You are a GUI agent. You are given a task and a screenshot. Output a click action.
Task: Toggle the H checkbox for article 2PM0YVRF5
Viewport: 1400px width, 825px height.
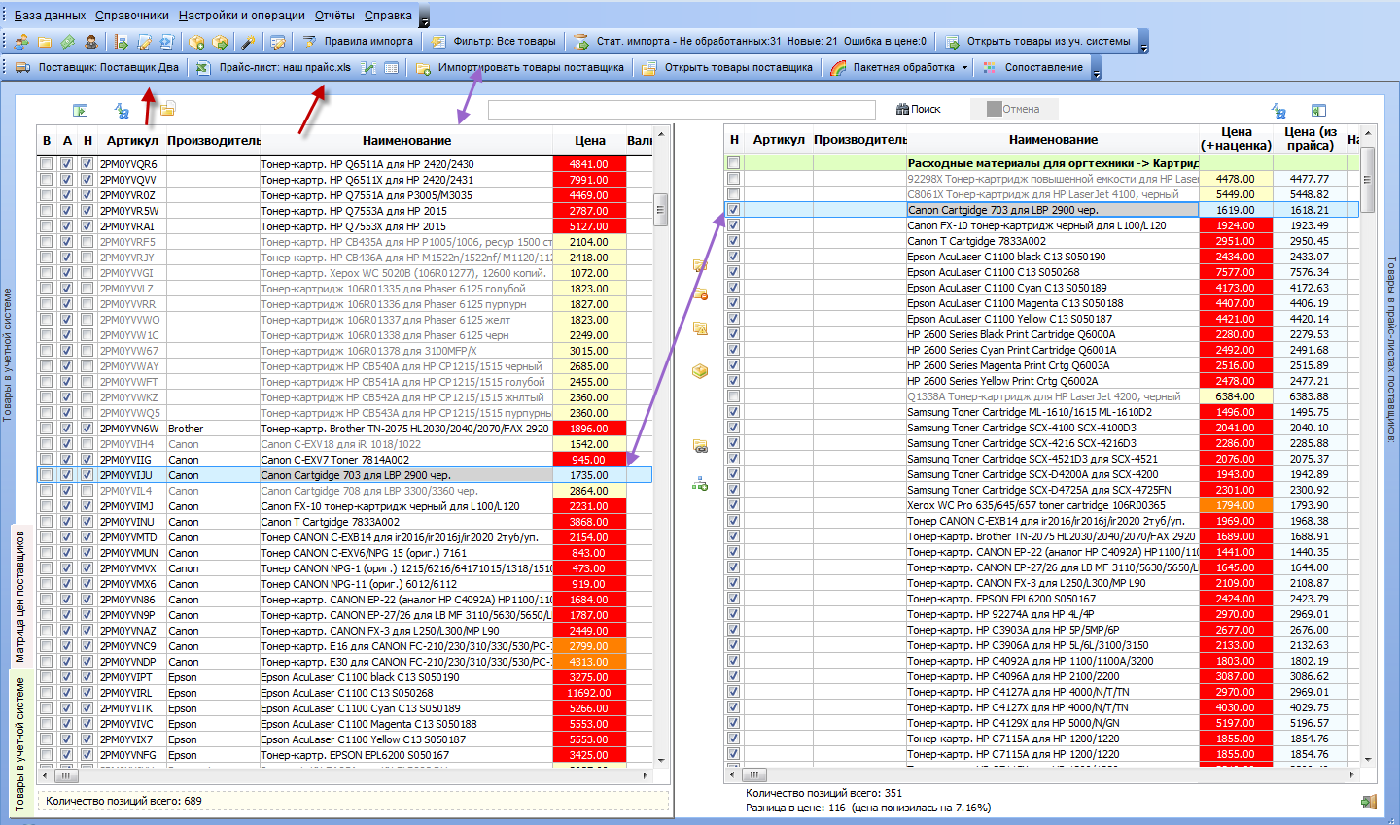(x=87, y=242)
